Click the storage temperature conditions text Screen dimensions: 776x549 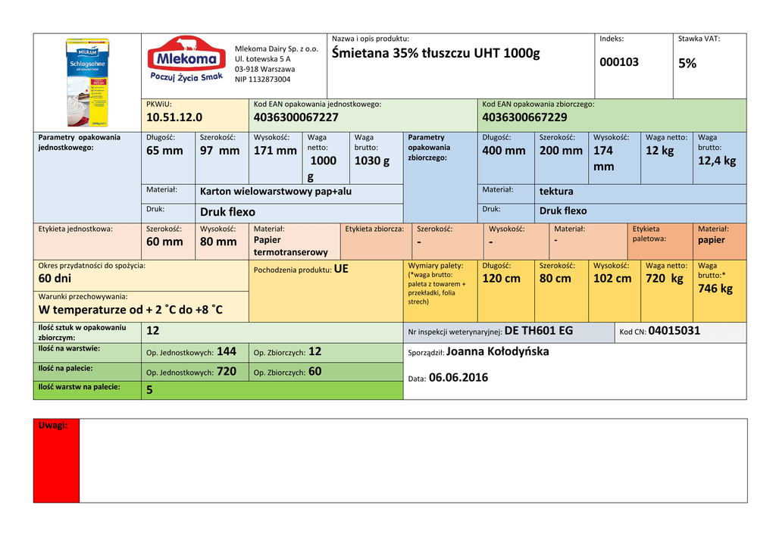tap(130, 310)
